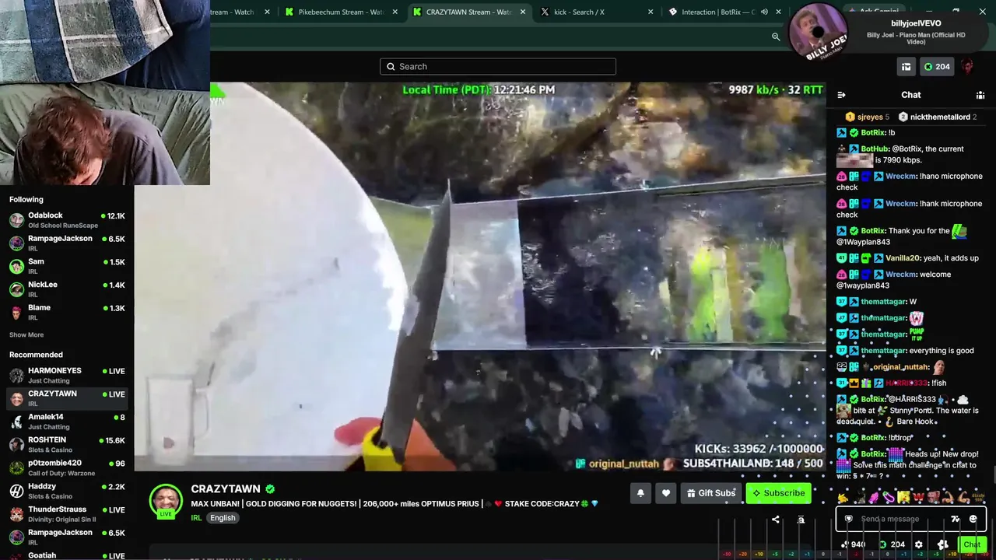Open NickLee's channel in the Following list

pos(67,289)
